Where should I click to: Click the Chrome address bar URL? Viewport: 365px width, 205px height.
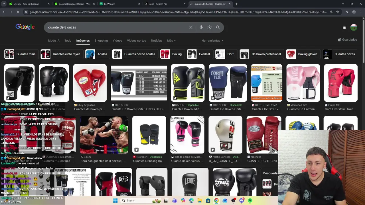178,12
